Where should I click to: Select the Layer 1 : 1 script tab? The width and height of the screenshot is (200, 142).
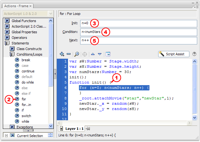pyautogui.click(x=71, y=128)
